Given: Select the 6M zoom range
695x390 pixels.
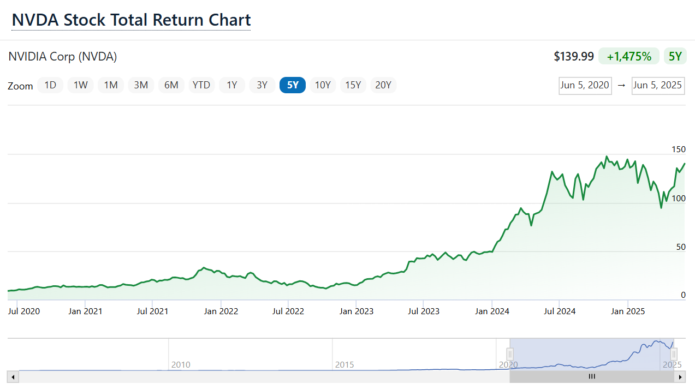Looking at the screenshot, I should (x=171, y=85).
